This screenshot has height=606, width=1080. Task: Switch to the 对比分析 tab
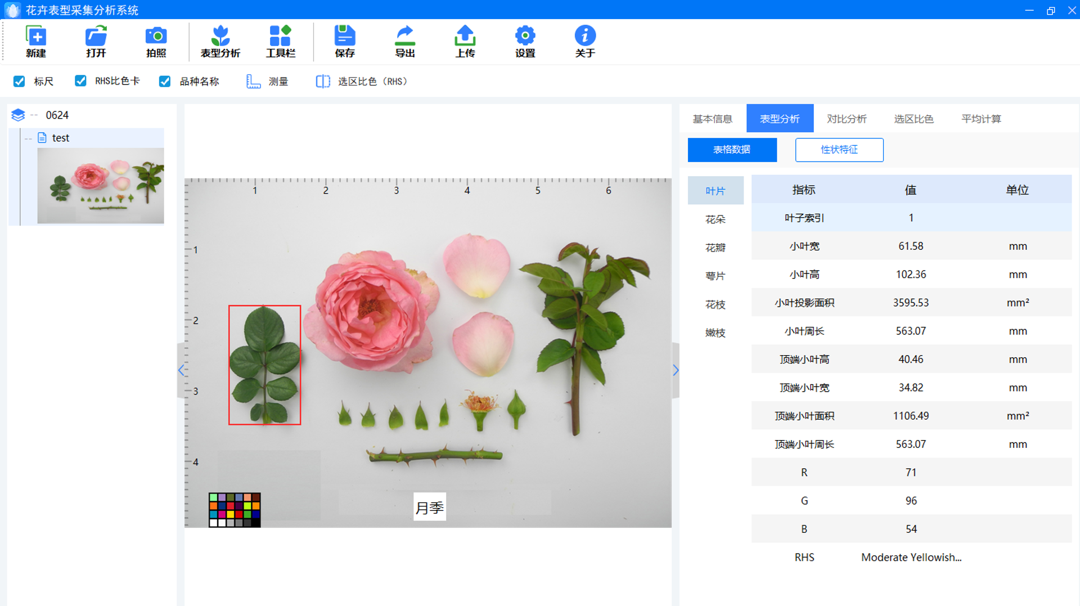tap(847, 119)
